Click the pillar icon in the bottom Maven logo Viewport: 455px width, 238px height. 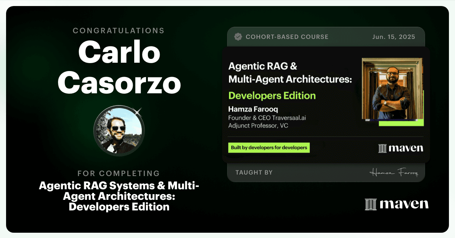point(370,204)
